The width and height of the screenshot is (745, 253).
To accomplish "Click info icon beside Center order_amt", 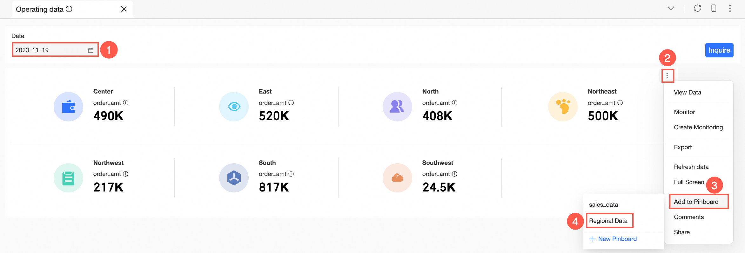I will (126, 103).
